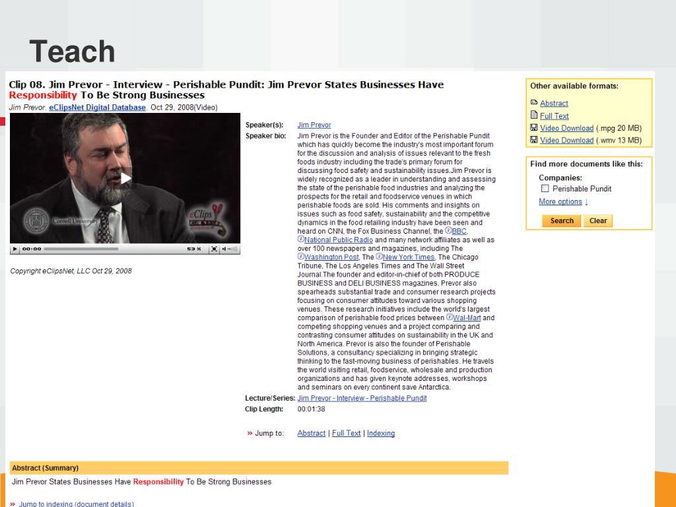676x507 pixels.
Task: Click the save icon for .wmv video download
Action: 533,140
